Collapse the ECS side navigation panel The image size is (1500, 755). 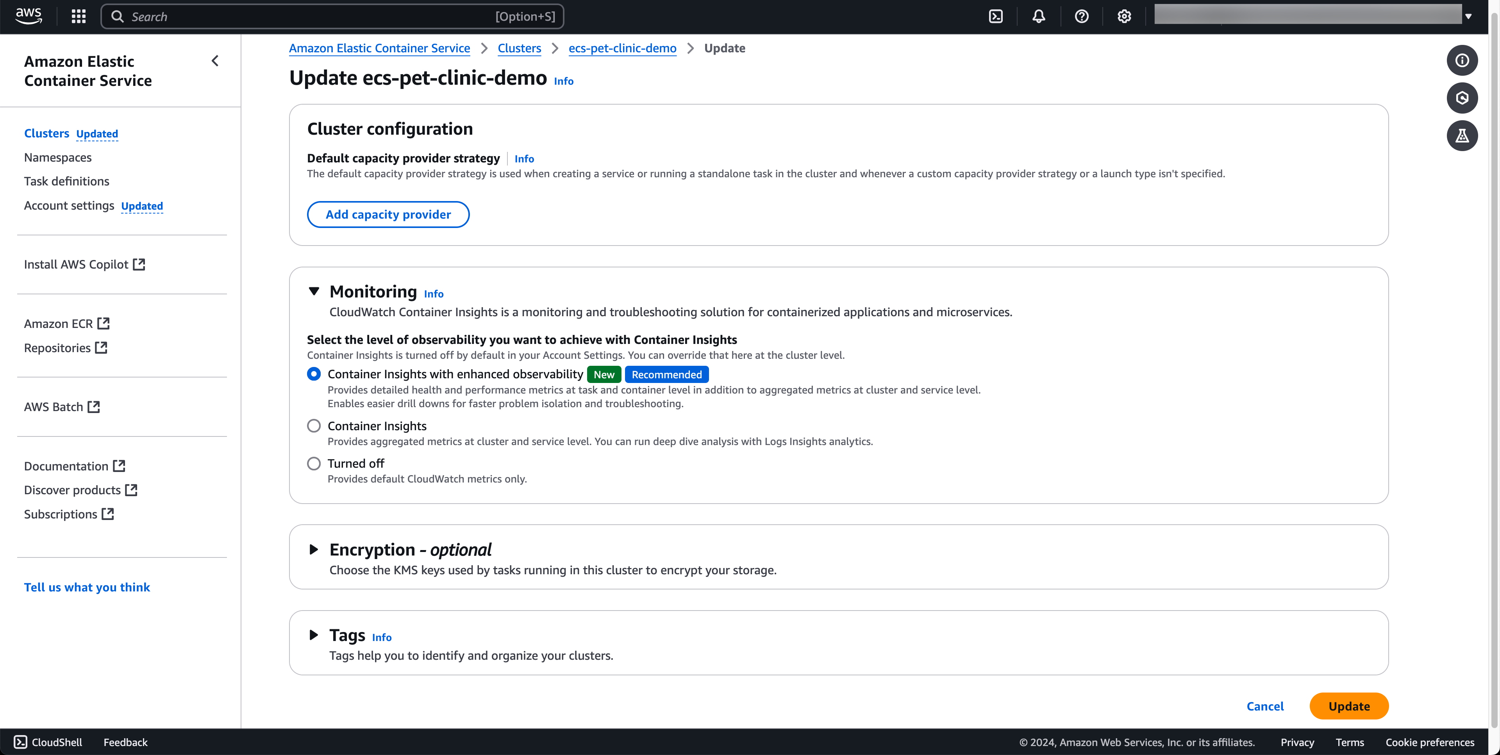(215, 61)
